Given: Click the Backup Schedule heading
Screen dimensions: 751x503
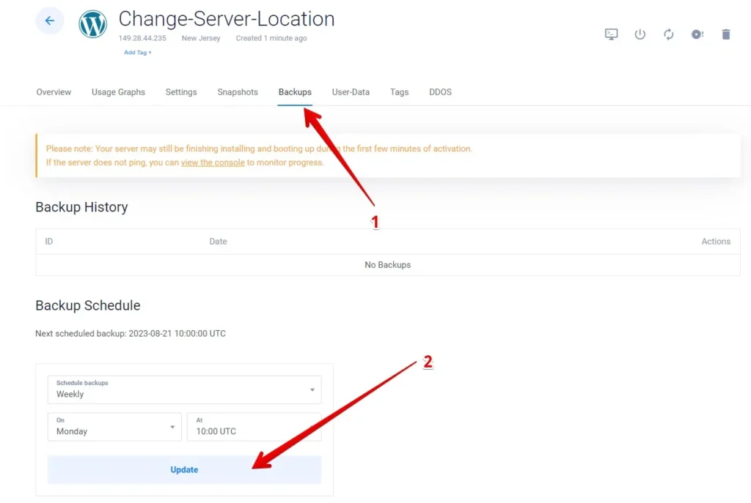Looking at the screenshot, I should point(88,305).
